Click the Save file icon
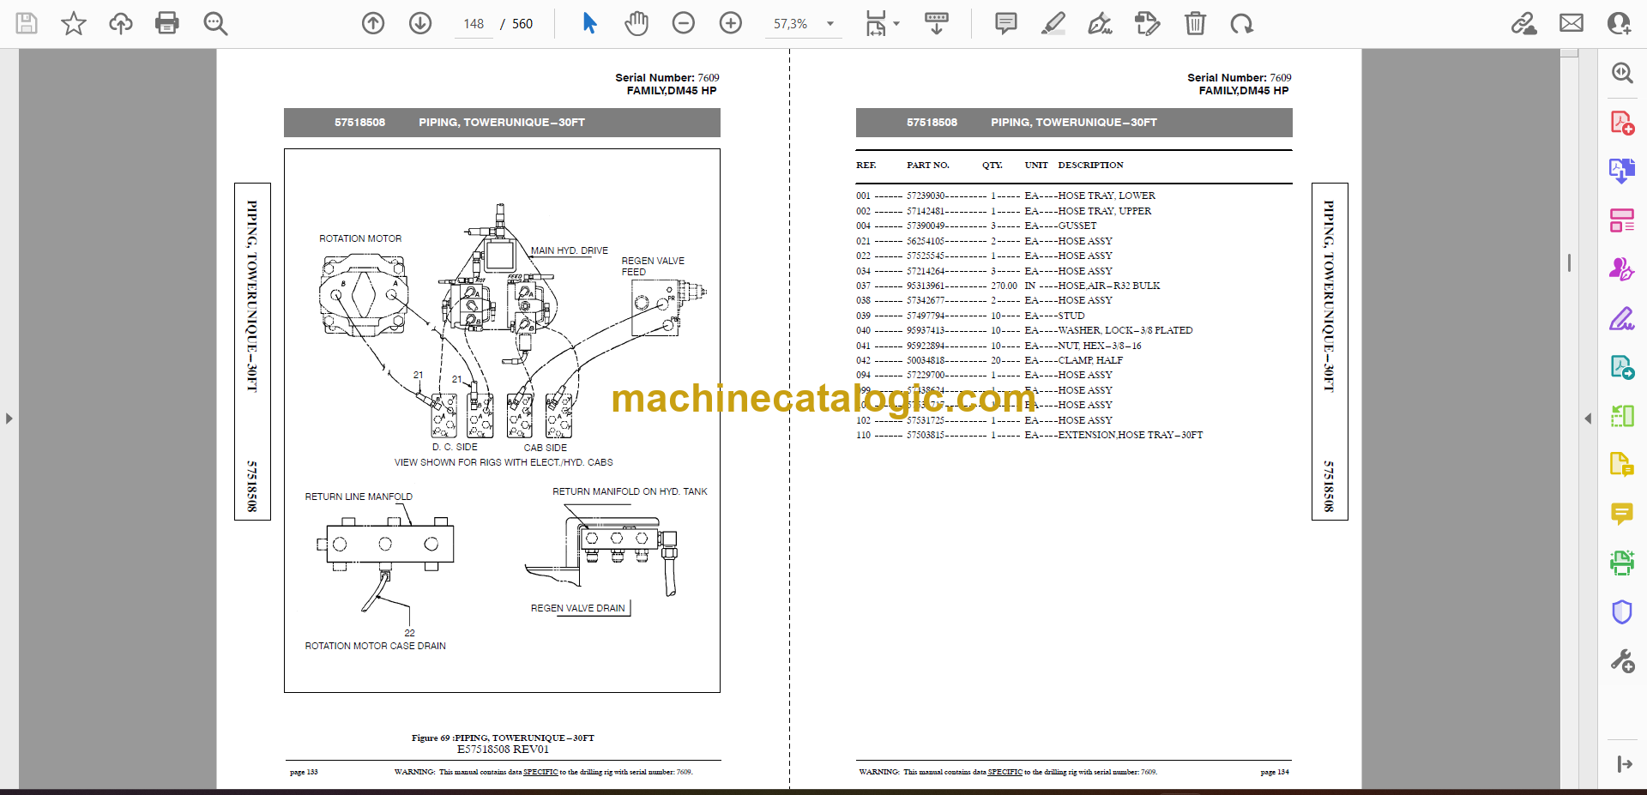 pyautogui.click(x=27, y=23)
